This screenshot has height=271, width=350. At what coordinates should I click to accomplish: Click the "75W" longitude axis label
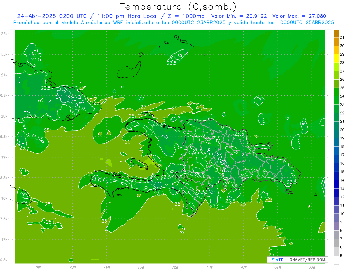click(x=73, y=267)
